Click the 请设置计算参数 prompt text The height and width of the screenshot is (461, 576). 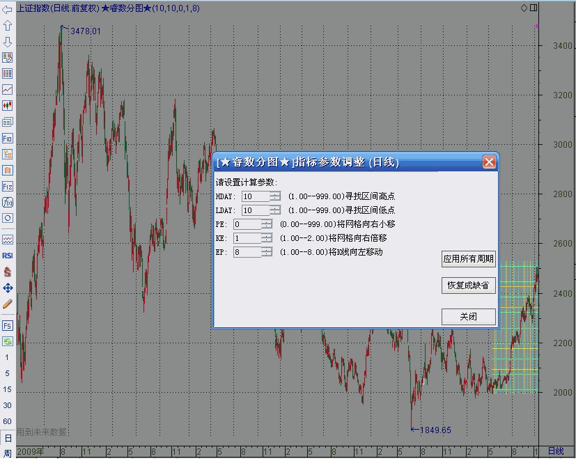click(247, 182)
